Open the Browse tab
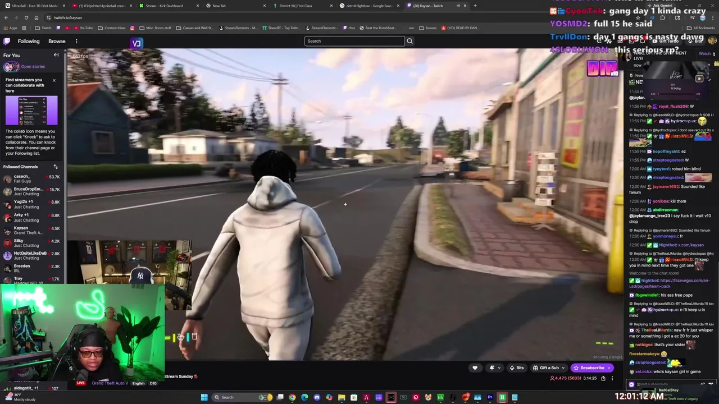 pyautogui.click(x=57, y=41)
